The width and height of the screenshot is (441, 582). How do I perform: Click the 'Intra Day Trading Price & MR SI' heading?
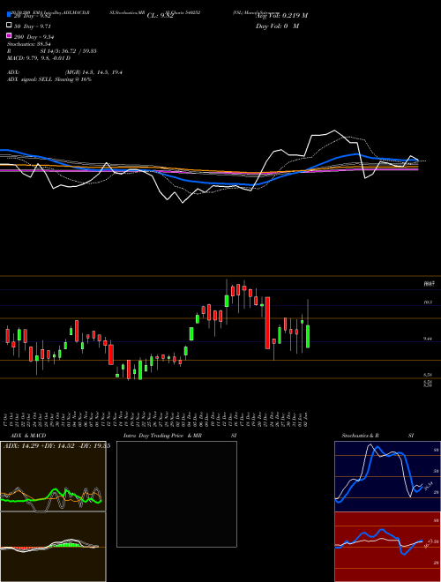point(180,436)
